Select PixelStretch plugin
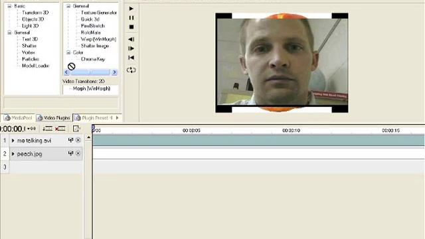This screenshot has width=425, height=239. pyautogui.click(x=93, y=26)
